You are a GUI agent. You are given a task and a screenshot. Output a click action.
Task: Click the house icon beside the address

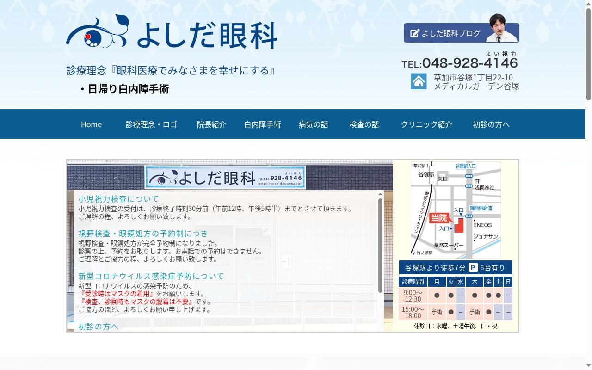tap(419, 81)
